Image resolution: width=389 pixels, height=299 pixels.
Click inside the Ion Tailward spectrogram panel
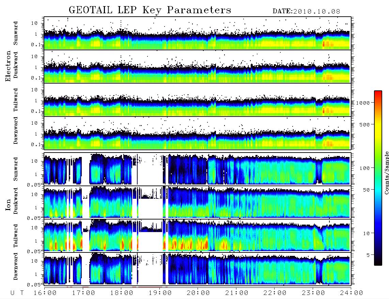click(198, 235)
